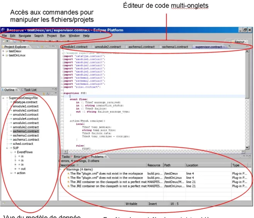Expand the out node under EventFlows
This screenshot has width=254, height=218.
tap(15, 169)
